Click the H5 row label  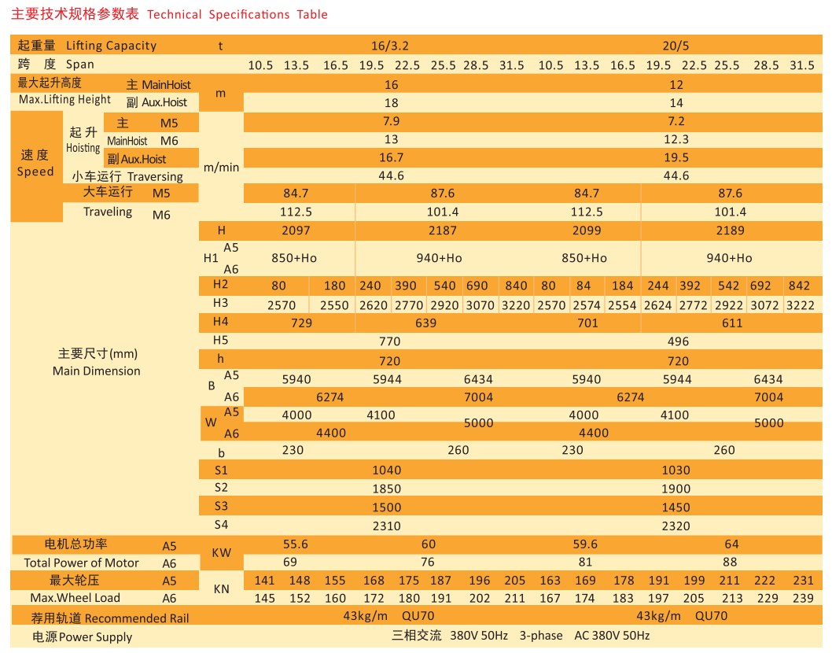point(221,340)
